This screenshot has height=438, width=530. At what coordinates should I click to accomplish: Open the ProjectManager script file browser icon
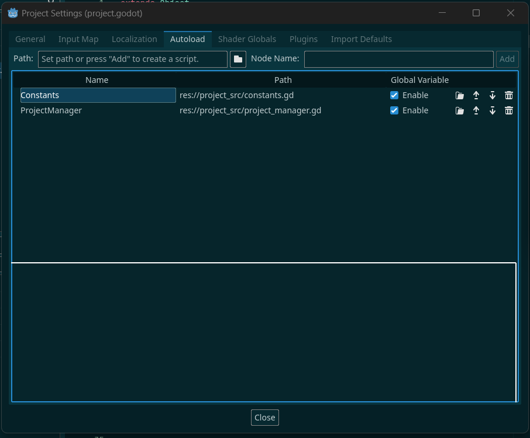pos(460,110)
